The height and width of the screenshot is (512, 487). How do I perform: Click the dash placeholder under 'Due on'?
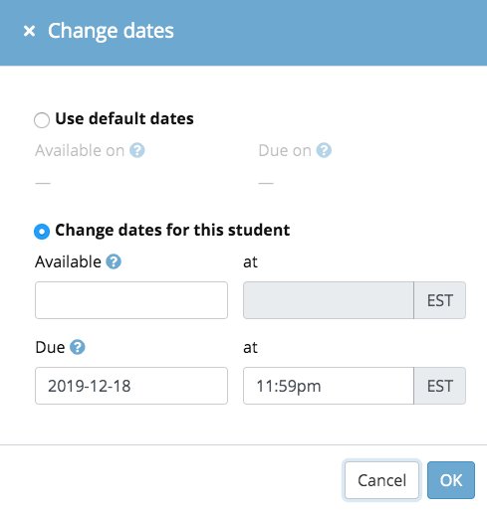tap(266, 183)
